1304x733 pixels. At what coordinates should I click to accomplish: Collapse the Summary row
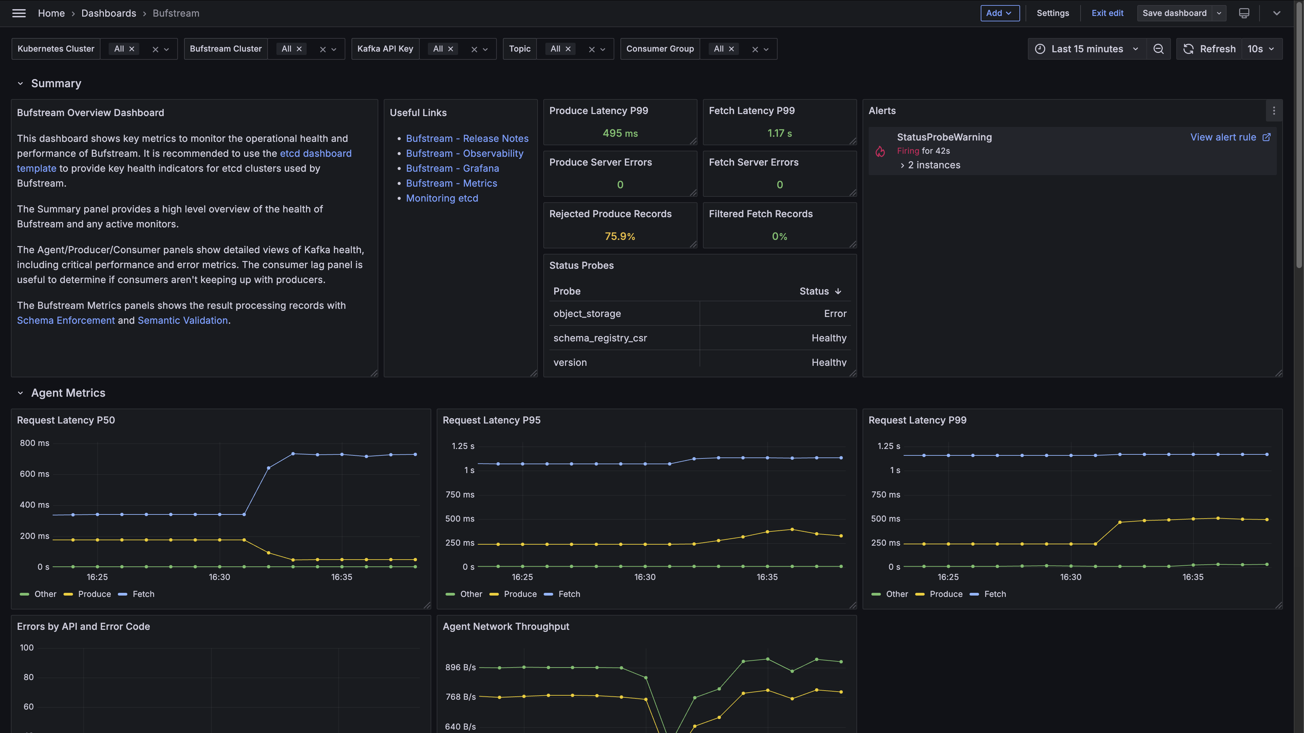[x=20, y=83]
